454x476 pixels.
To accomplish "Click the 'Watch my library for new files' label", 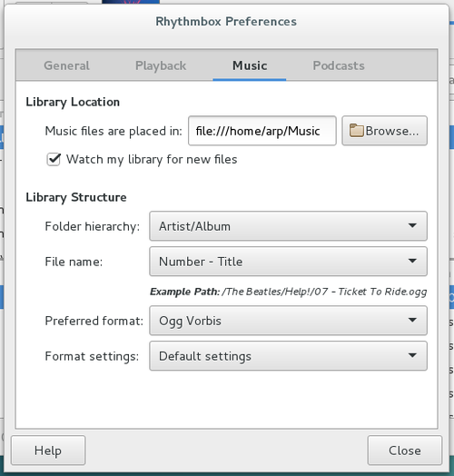I will coord(152,159).
